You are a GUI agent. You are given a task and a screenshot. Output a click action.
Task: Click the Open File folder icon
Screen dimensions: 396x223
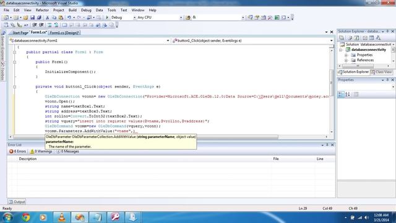click(25, 17)
